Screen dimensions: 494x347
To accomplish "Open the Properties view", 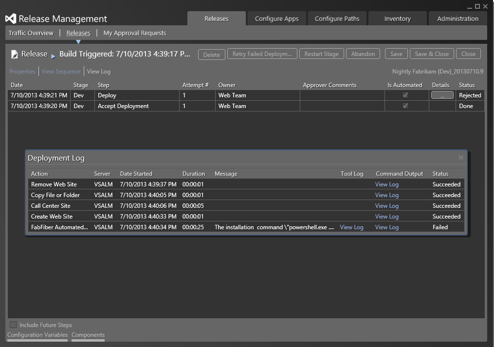I will (x=22, y=71).
